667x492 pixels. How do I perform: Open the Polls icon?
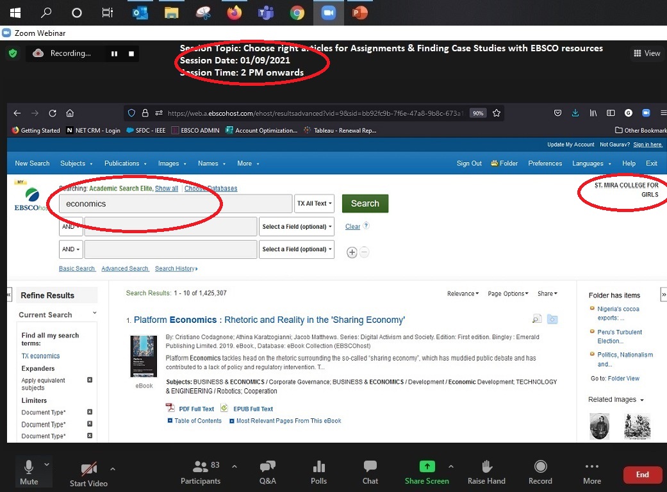click(x=318, y=472)
